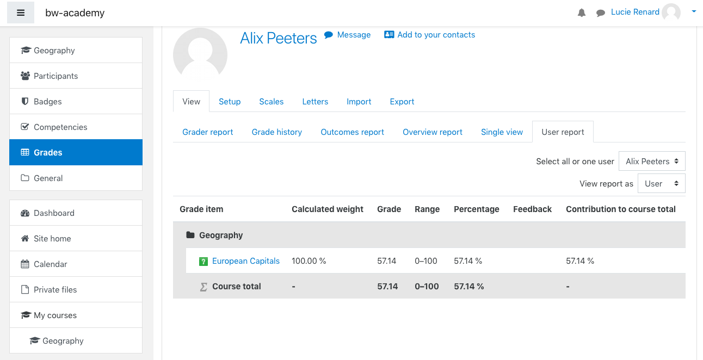Click the notifications bell icon
Screen dimensions: 703x360
[x=582, y=13]
